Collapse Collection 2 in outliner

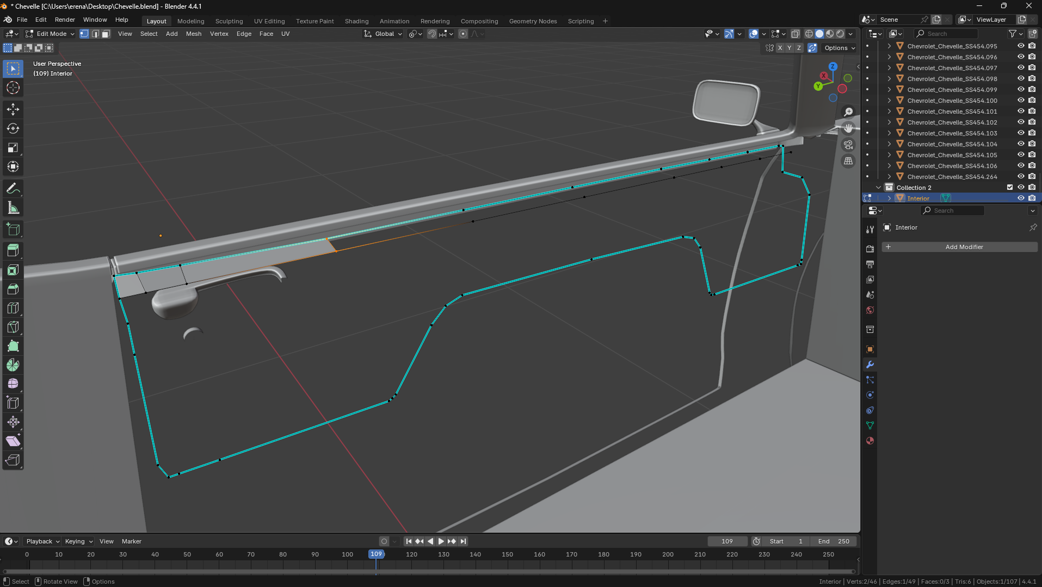878,188
